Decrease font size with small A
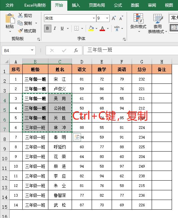This screenshot has width=178, height=218. pos(121,18)
